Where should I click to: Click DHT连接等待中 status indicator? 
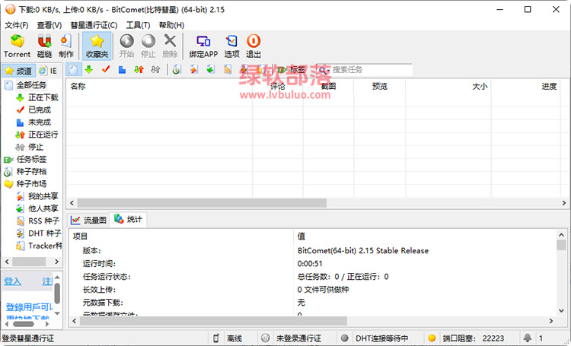coord(381,338)
